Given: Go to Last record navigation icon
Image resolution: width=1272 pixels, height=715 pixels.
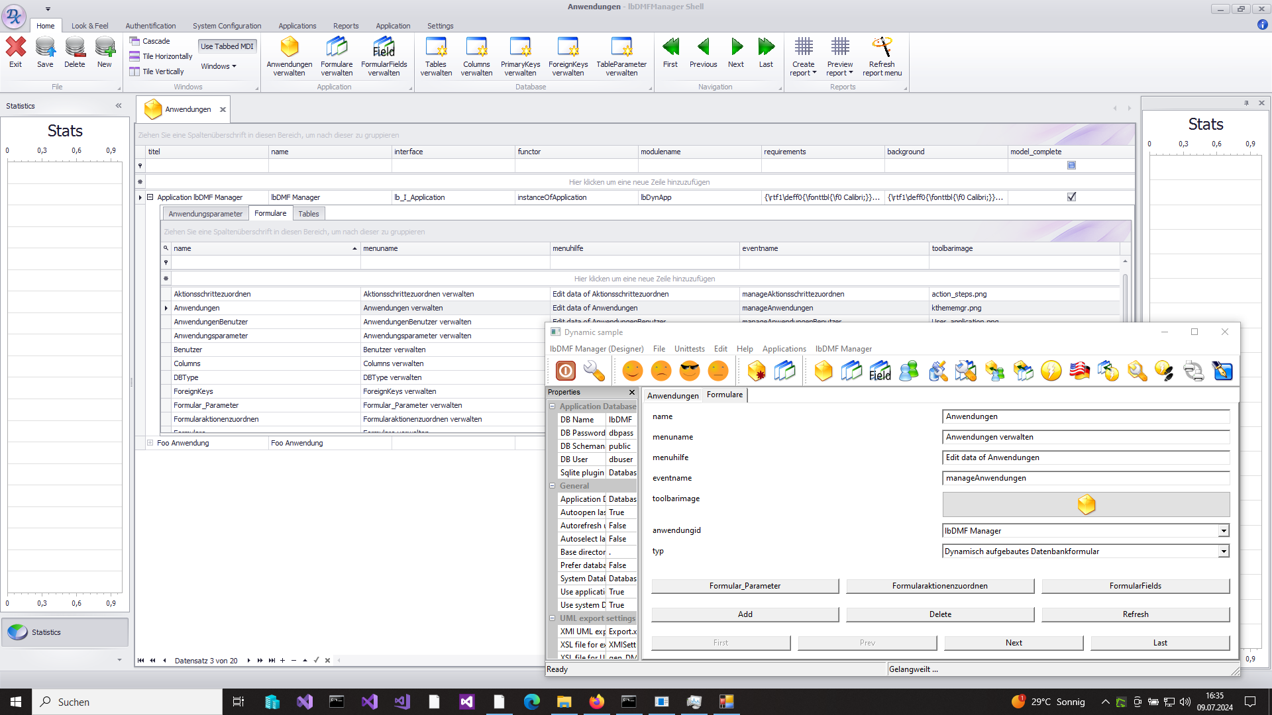Looking at the screenshot, I should click(x=766, y=48).
